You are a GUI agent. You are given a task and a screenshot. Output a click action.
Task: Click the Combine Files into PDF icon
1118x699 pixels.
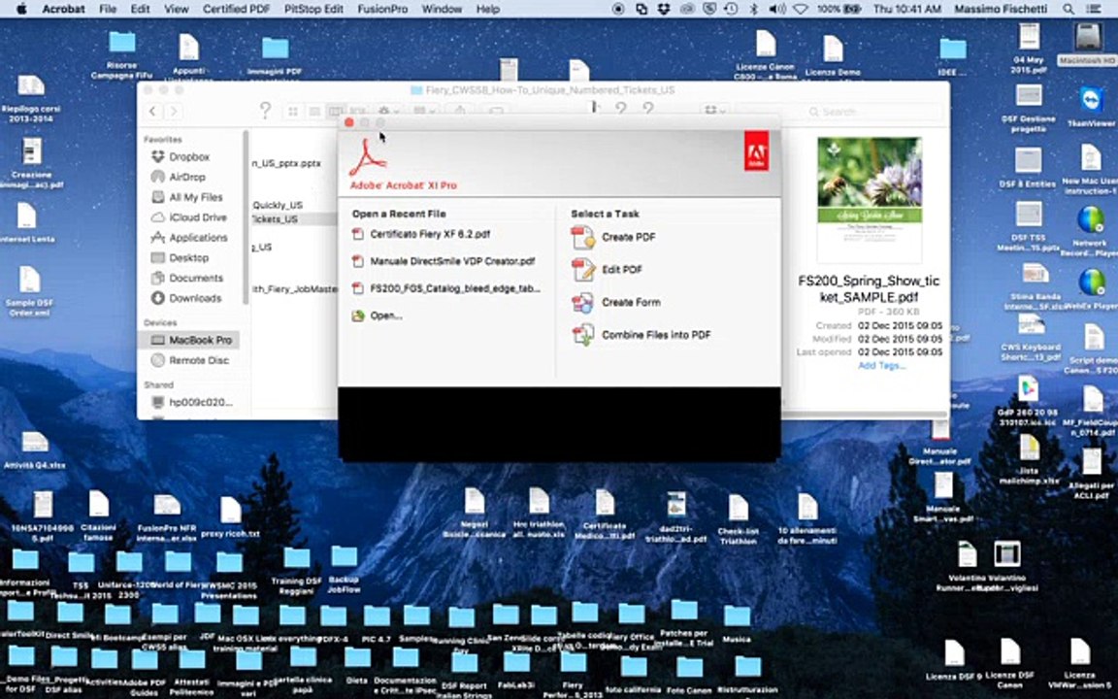point(583,335)
